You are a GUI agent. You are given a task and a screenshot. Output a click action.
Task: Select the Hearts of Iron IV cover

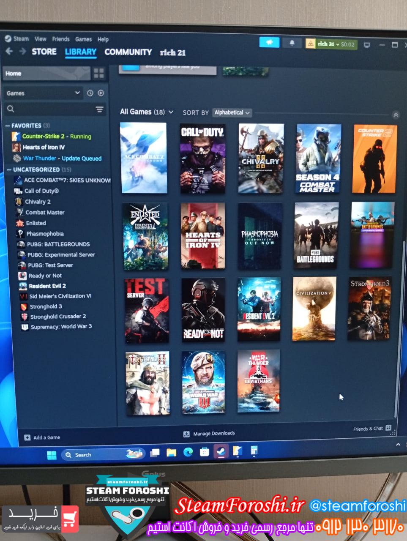[203, 236]
